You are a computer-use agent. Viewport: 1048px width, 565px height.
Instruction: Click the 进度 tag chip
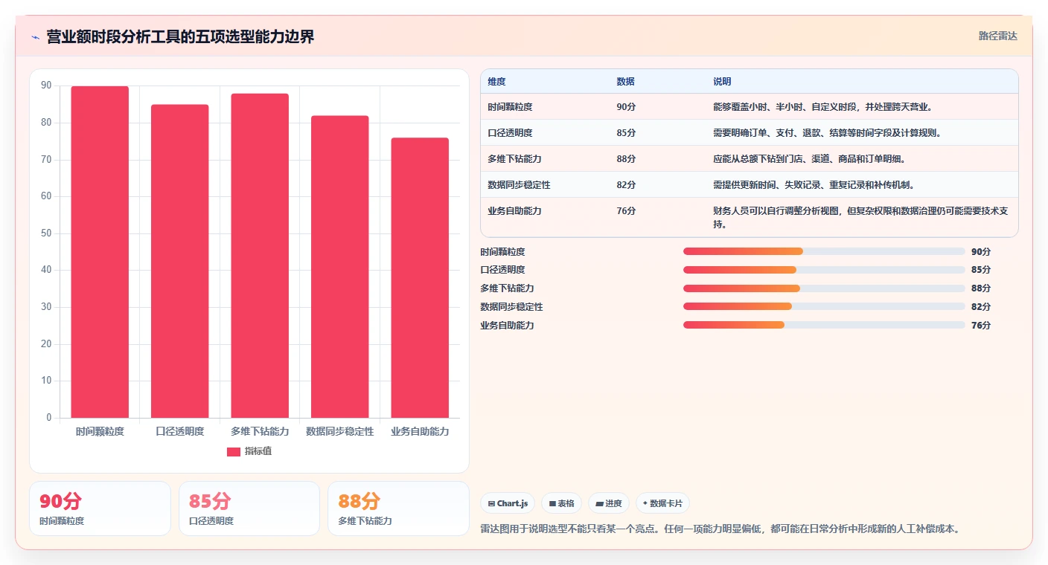click(609, 503)
